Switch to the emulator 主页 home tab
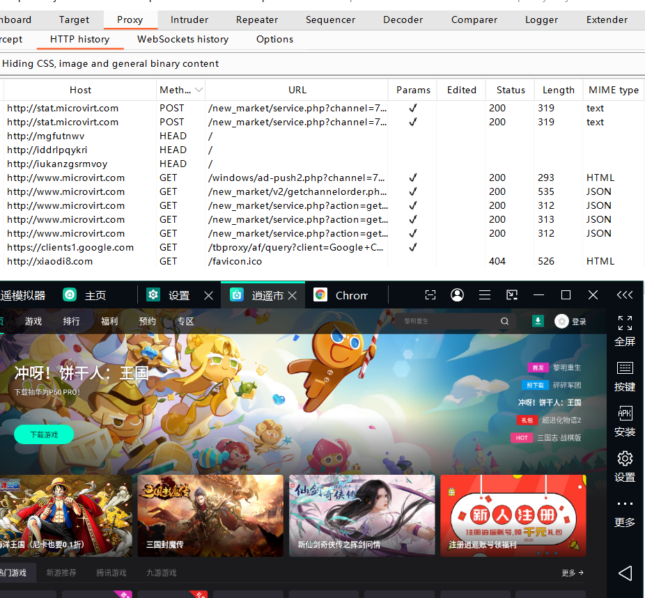The height and width of the screenshot is (598, 645). click(85, 295)
